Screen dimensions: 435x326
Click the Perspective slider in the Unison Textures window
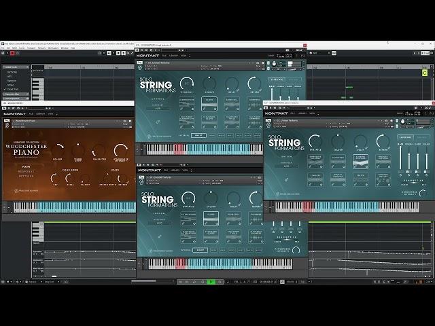413,183
